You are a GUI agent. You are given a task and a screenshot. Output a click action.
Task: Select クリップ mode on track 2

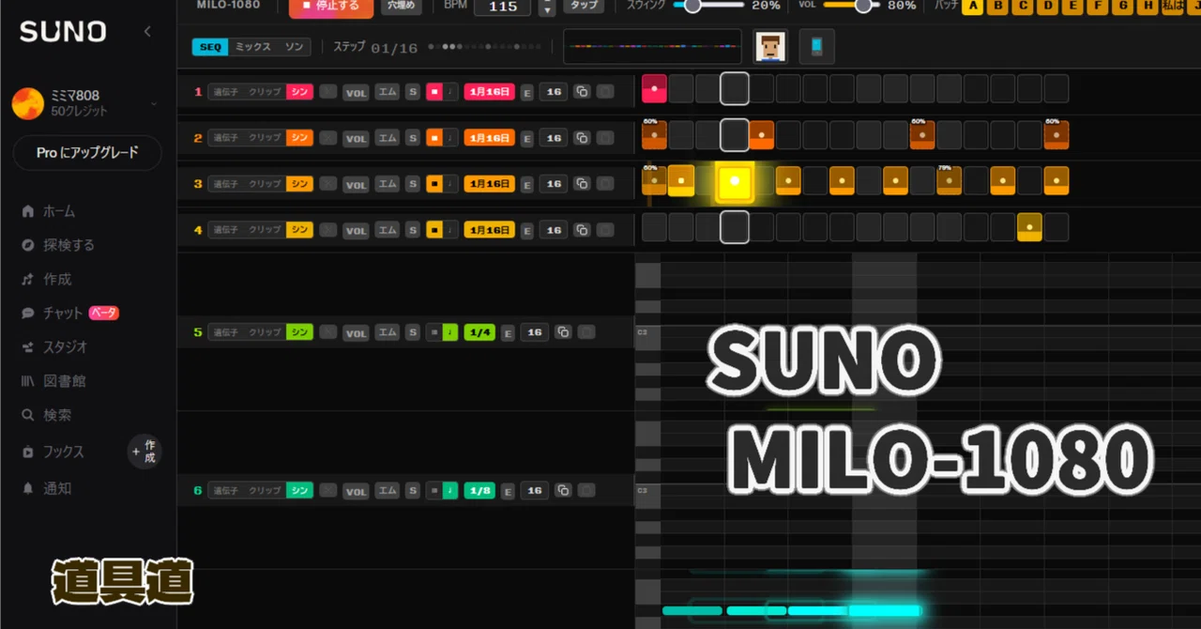[x=265, y=138]
